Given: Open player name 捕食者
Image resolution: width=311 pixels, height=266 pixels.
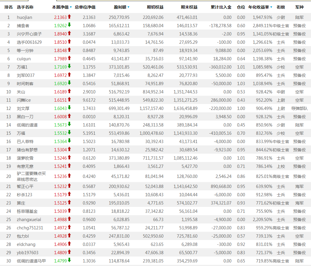Looking at the screenshot, I should click(x=23, y=26).
